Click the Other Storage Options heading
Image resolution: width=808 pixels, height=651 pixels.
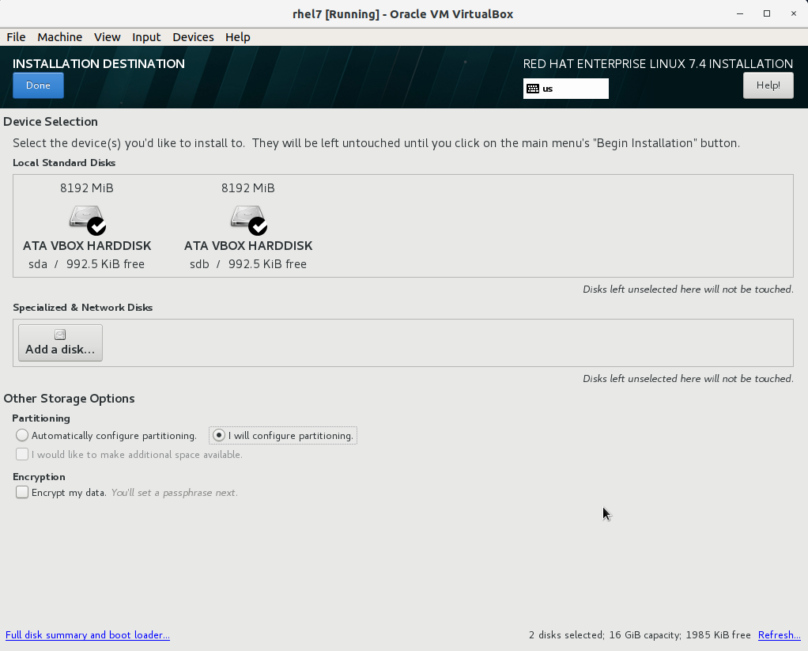tap(69, 399)
